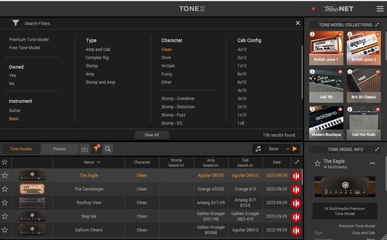Viewport: 387px width, 240px height.
Task: Favorite the Slap Me tone model
Action: click(5, 216)
